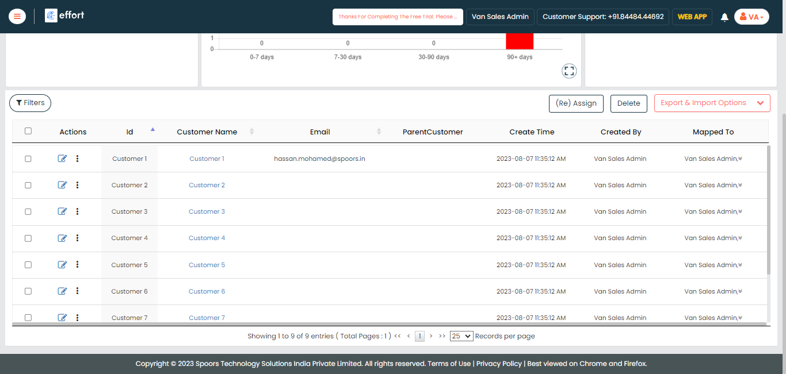Click the effort logo

(x=64, y=16)
